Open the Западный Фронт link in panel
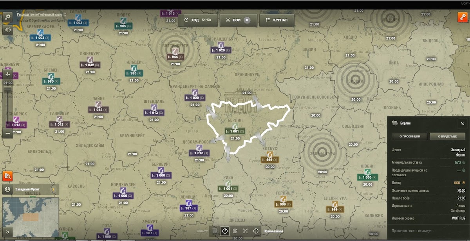 (x=458, y=152)
